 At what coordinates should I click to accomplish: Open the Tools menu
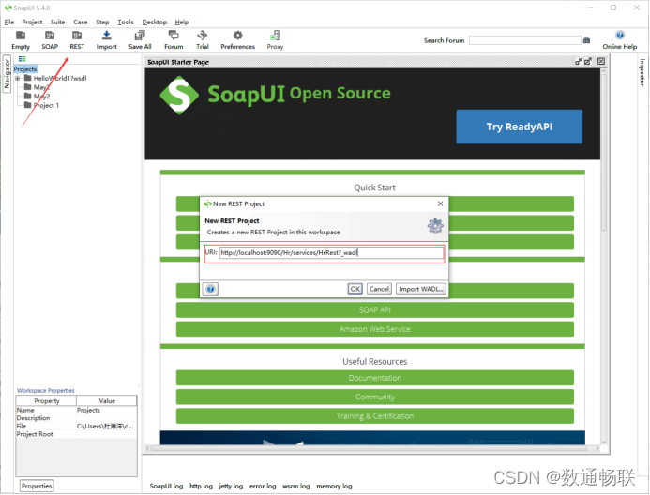(x=126, y=22)
